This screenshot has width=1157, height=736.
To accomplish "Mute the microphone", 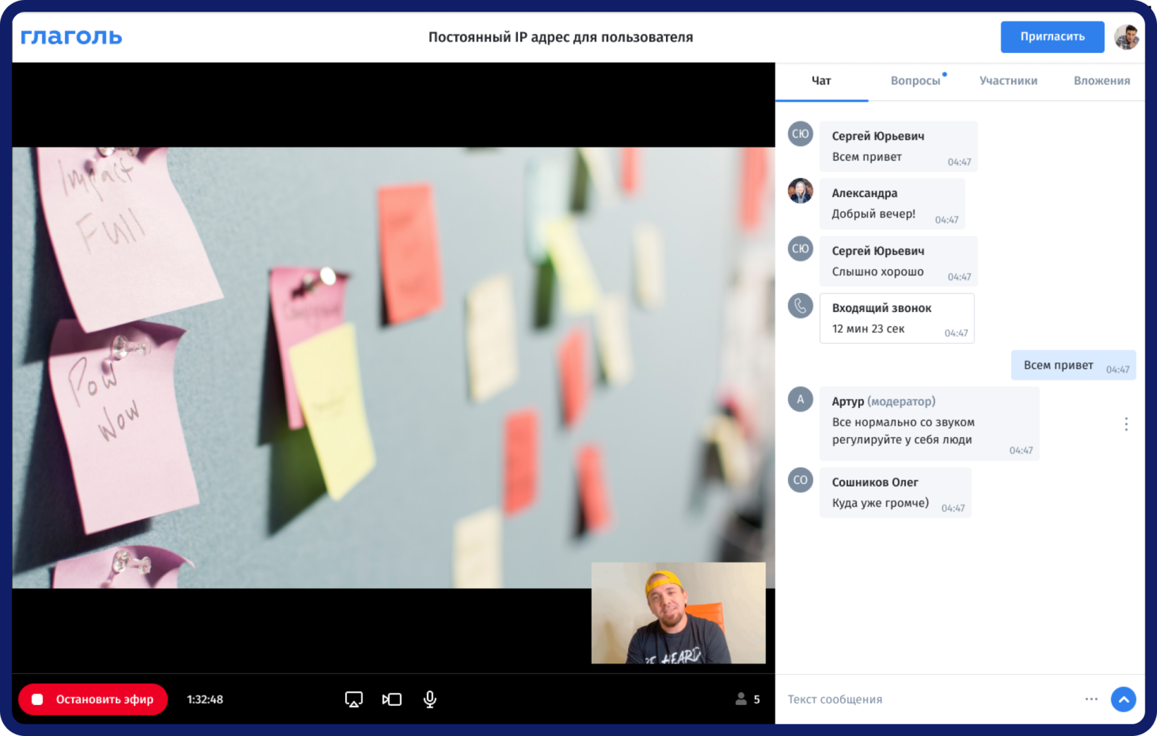I will click(x=430, y=699).
